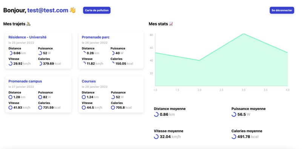
Task: Click the cyclist emoji beside Mes trajets
Action: tap(29, 24)
